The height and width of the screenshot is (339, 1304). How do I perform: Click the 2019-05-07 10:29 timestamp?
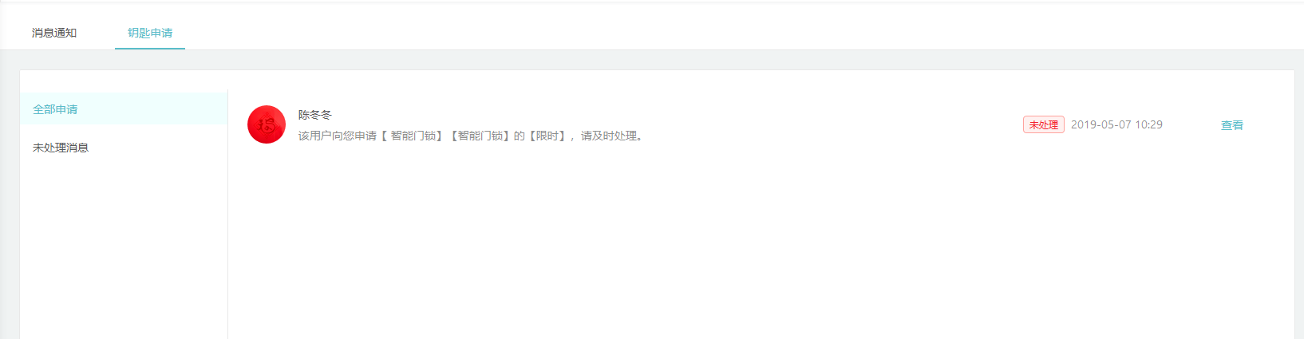1116,124
